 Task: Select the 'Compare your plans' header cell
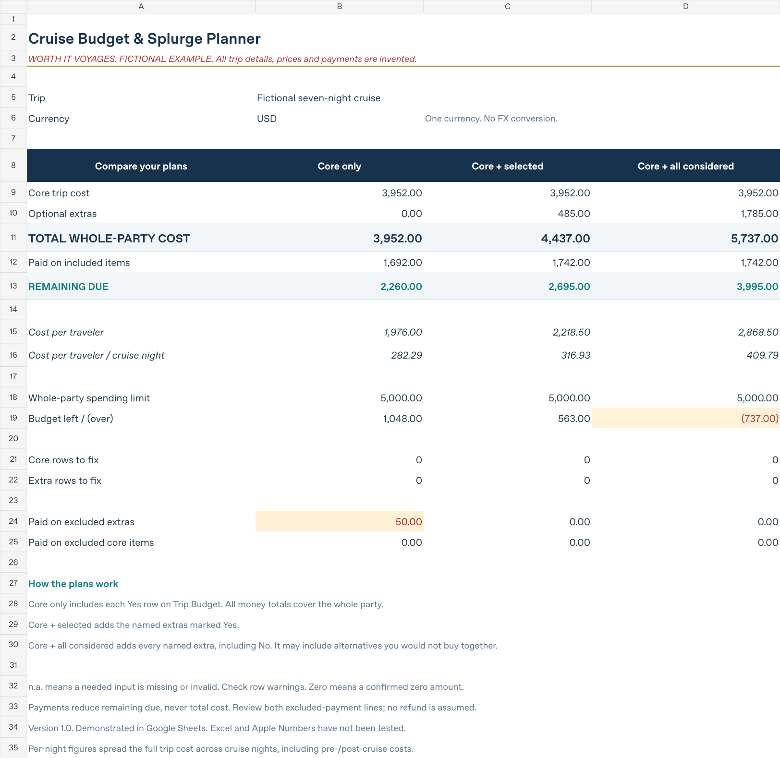141,166
